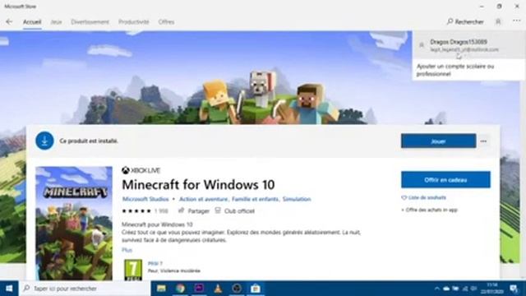Select the Dragos account entry
The image size is (526, 296).
pos(468,45)
